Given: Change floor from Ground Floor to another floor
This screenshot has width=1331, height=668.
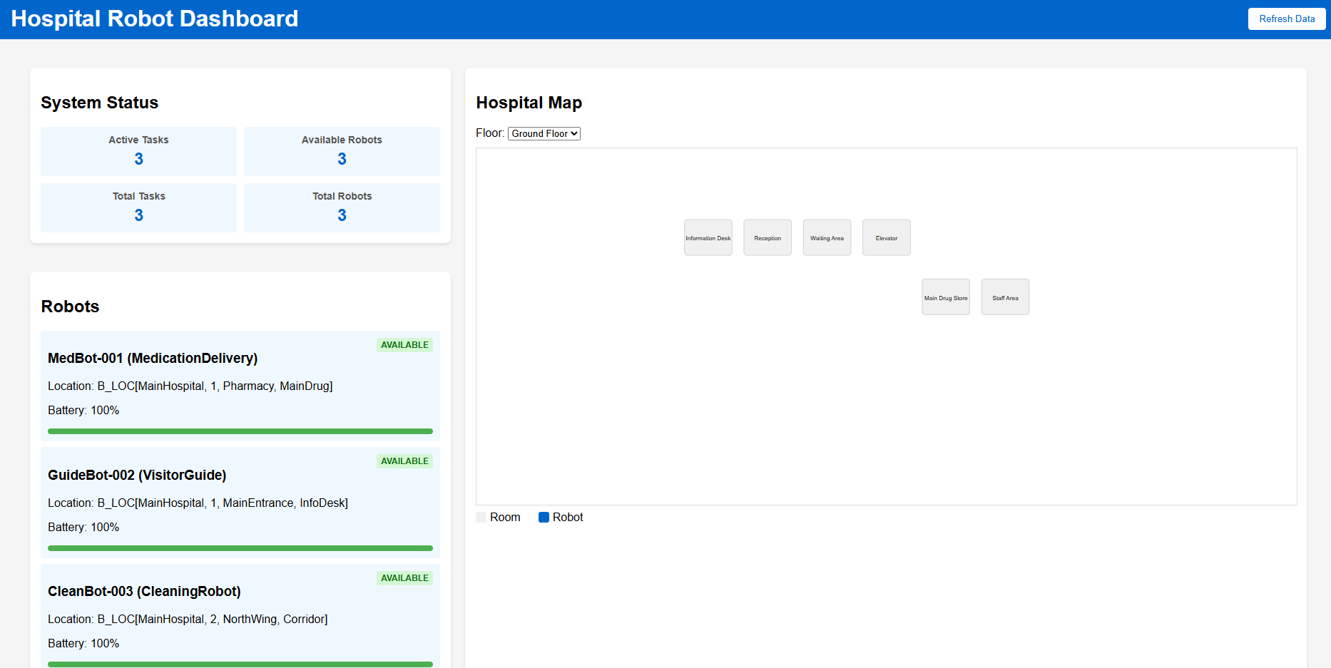Looking at the screenshot, I should (544, 133).
